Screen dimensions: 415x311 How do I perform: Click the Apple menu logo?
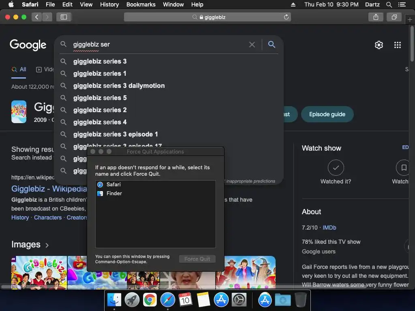click(x=11, y=4)
